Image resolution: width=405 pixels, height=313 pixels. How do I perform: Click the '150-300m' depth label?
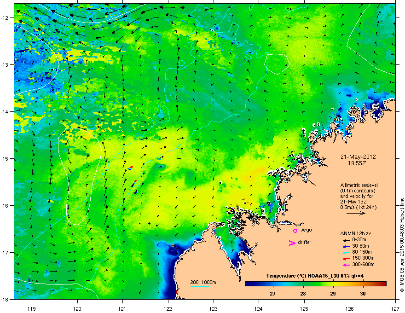click(363, 258)
